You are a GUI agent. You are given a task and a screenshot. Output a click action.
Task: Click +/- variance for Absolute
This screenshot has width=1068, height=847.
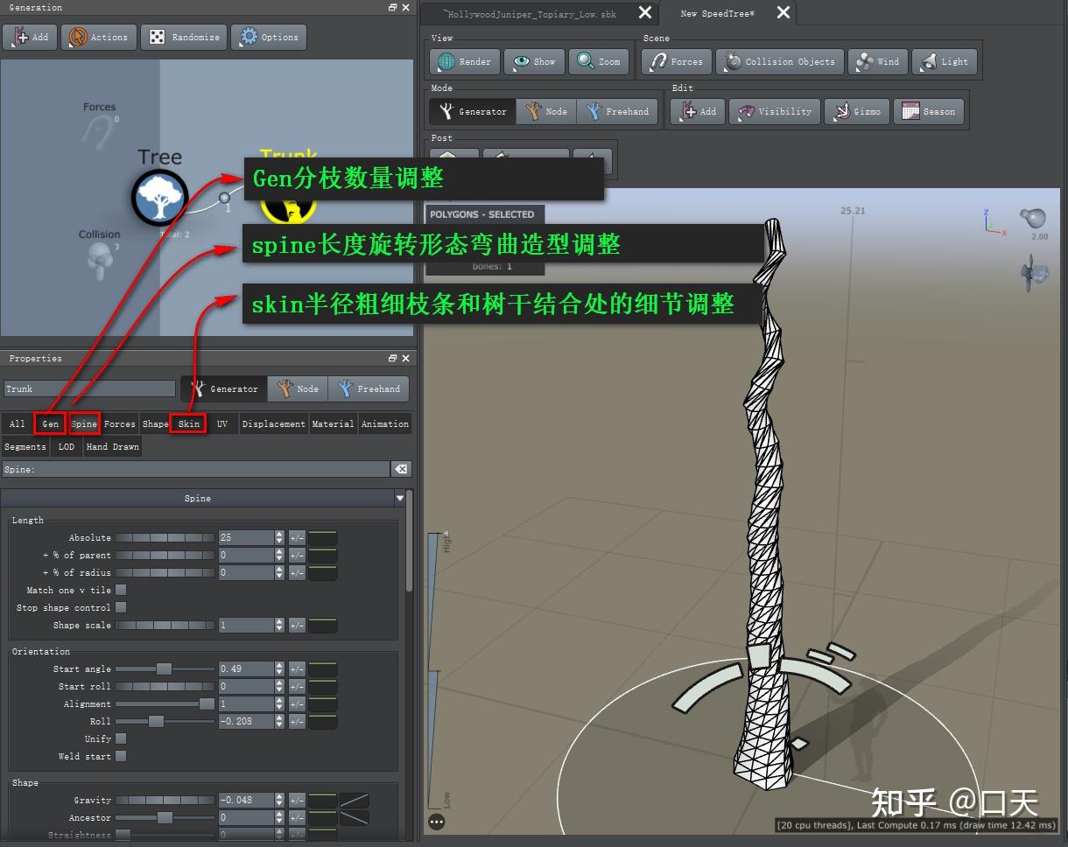[297, 537]
